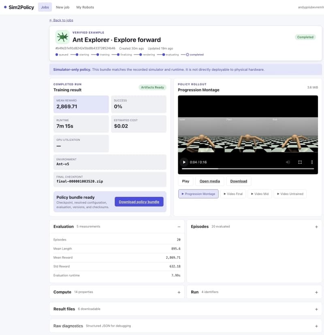Viewport: 324px width, 335px height.
Task: Click the Sim2Policy brand name
Action: tap(21, 7)
